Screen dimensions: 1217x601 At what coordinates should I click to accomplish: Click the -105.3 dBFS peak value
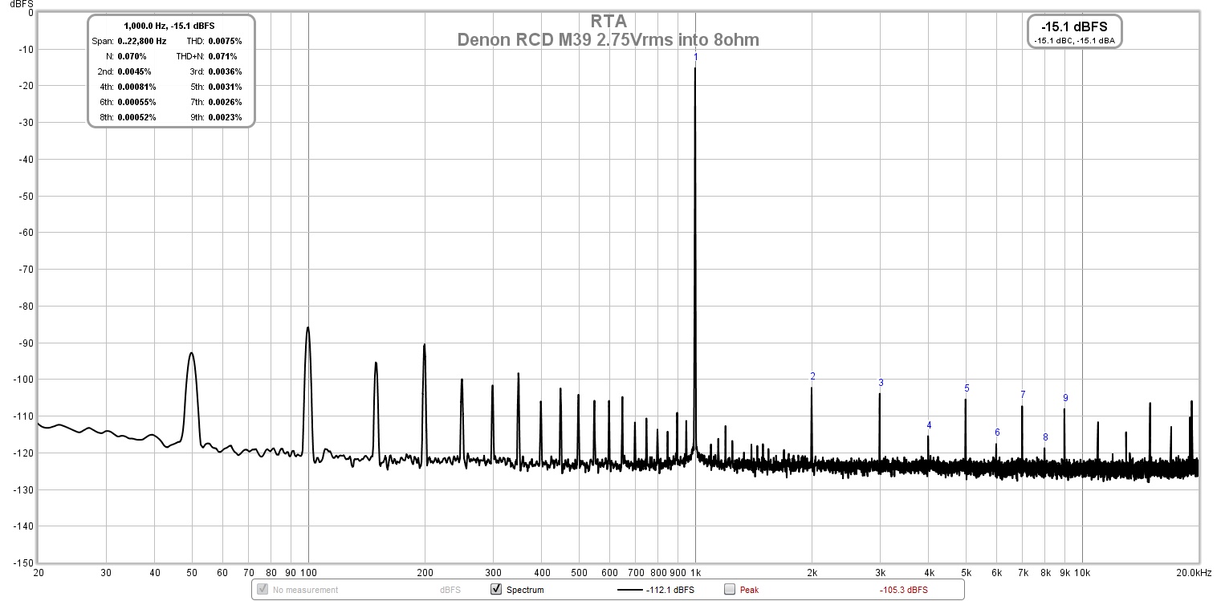(903, 590)
